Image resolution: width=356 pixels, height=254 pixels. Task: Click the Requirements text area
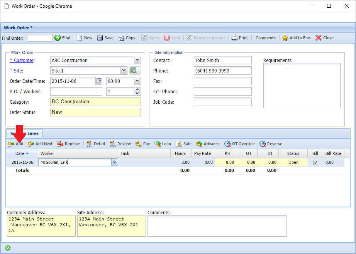(x=302, y=86)
